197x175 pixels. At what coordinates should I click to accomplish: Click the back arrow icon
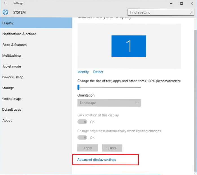5,3
